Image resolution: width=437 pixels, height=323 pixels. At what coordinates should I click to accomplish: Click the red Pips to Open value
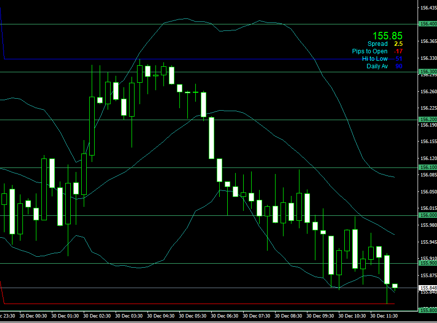397,51
